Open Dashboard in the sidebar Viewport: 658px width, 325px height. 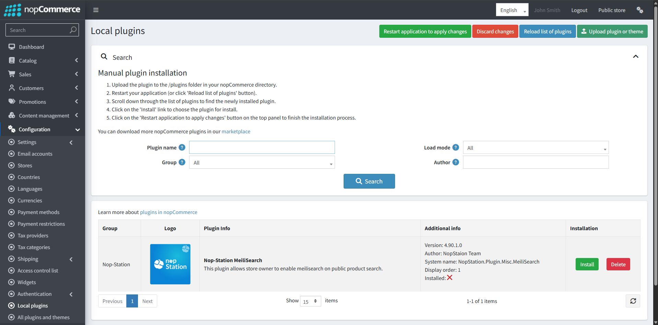click(31, 47)
